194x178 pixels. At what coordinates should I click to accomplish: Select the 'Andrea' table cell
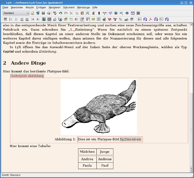(87, 159)
